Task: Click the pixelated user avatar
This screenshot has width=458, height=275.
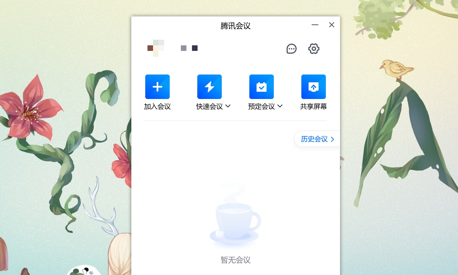Action: (x=156, y=48)
